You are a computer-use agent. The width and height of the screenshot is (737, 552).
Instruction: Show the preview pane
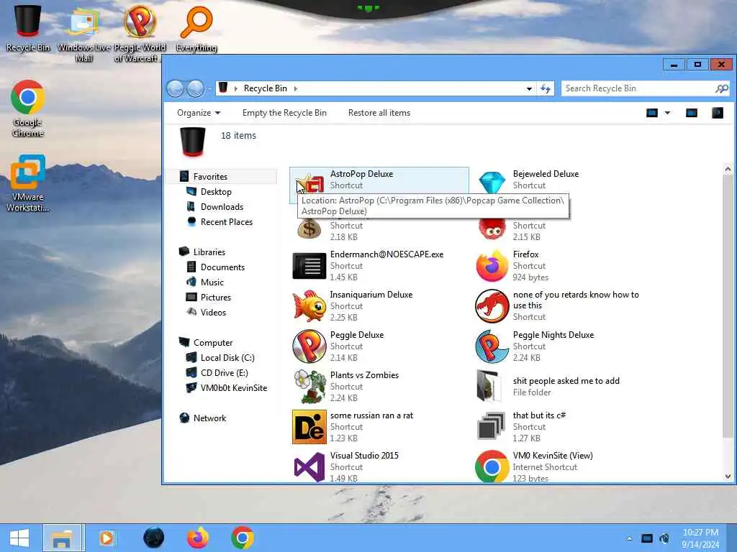[x=692, y=113]
